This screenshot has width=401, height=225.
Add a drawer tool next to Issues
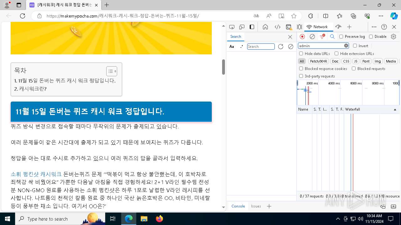pos(269,206)
